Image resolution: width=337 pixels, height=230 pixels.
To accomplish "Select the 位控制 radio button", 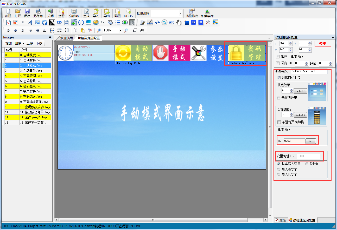I will click(307, 164).
